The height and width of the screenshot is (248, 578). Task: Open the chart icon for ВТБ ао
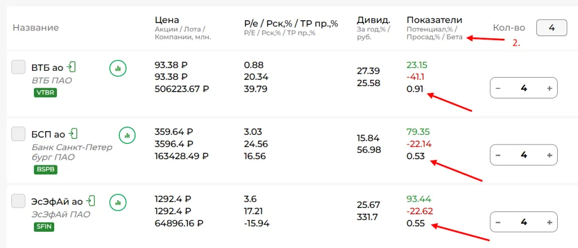coord(117,68)
